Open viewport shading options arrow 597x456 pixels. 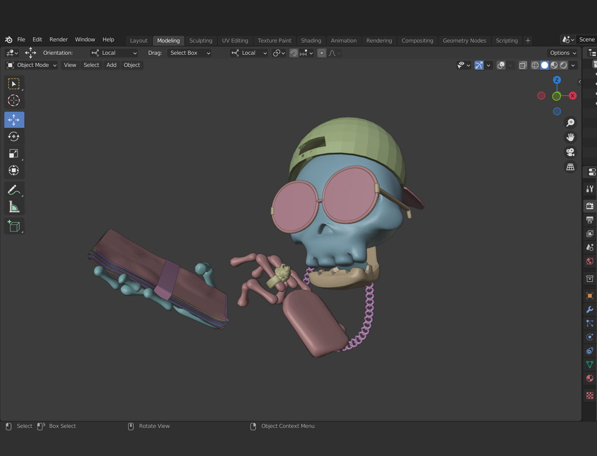pos(573,65)
